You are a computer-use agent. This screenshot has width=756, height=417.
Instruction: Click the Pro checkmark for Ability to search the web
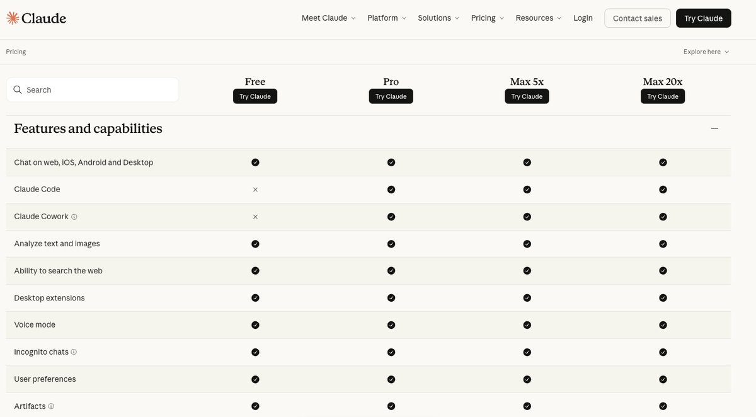click(391, 271)
